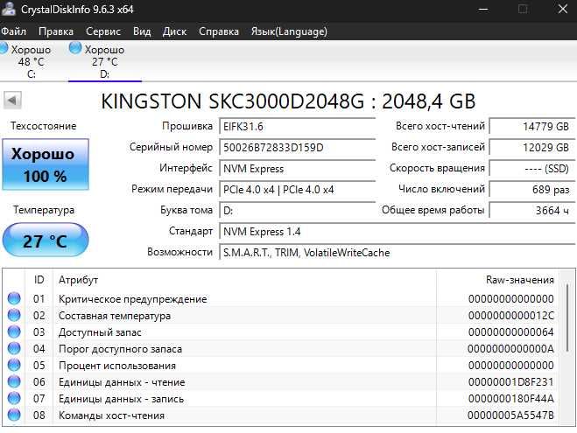Open the Справка menu
Image resolution: width=577 pixels, height=433 pixels.
tap(219, 31)
